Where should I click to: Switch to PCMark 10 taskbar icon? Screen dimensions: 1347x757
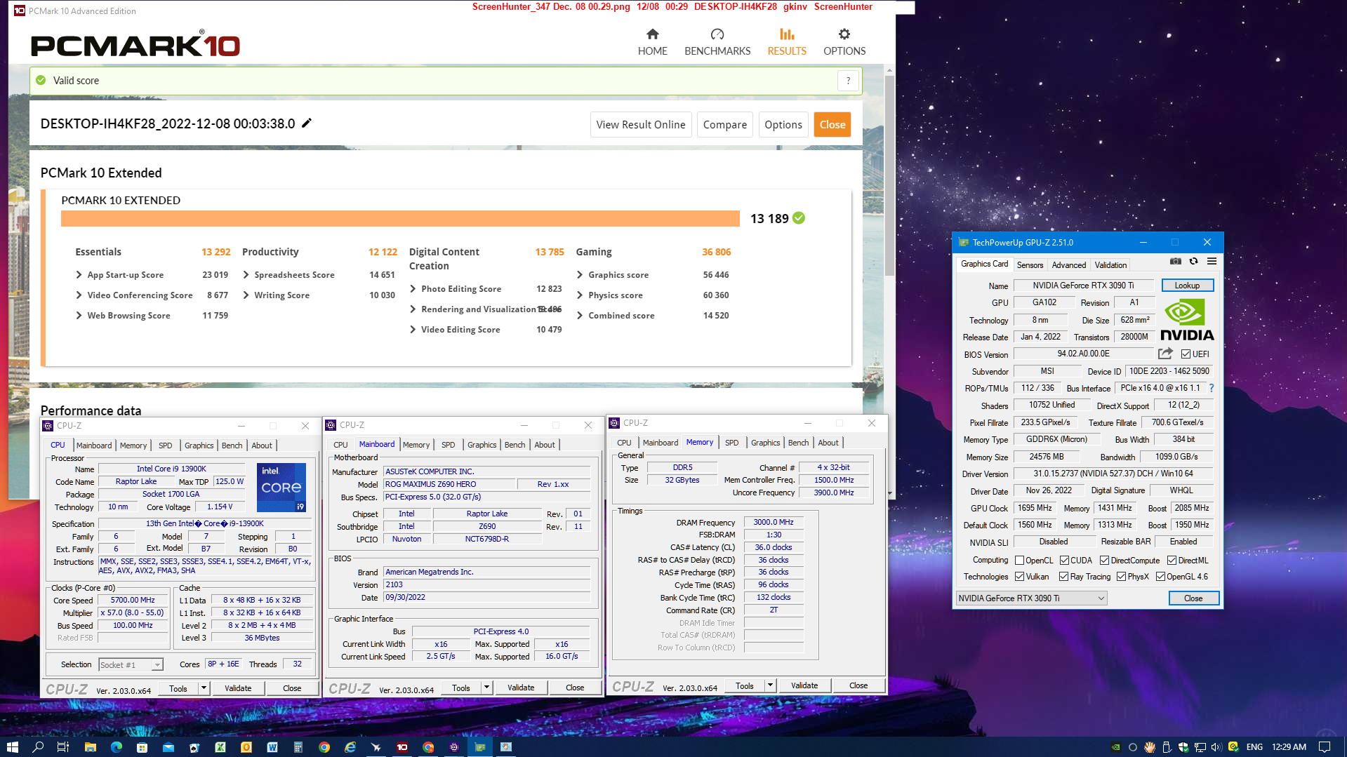402,746
